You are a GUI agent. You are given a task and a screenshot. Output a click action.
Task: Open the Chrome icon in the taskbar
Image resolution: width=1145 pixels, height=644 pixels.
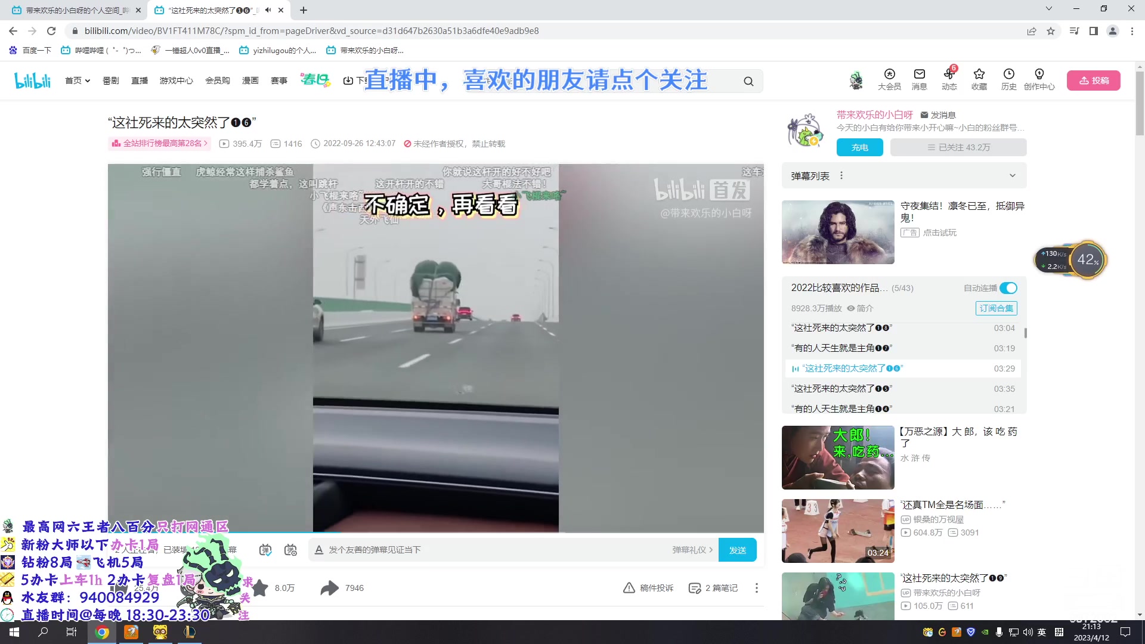coord(102,632)
